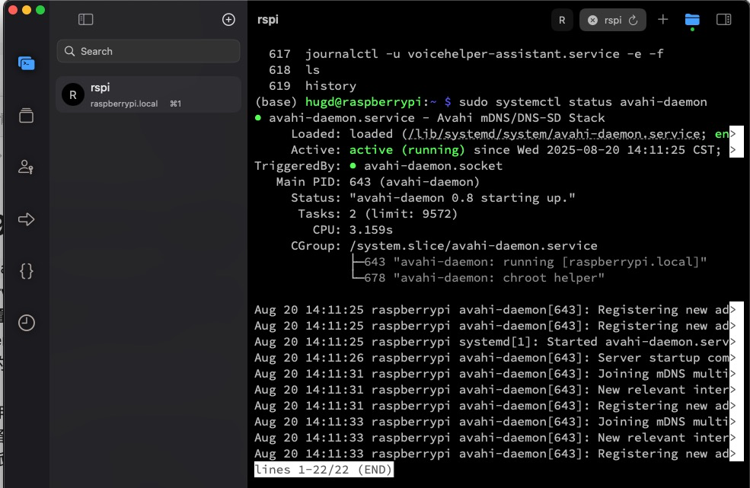Click 'CGroup: /system.slice/avahi-daemon.service' line
The image size is (750, 488).
[444, 246]
